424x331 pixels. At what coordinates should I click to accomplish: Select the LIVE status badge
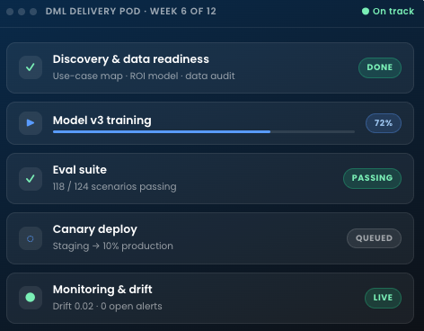(x=383, y=298)
